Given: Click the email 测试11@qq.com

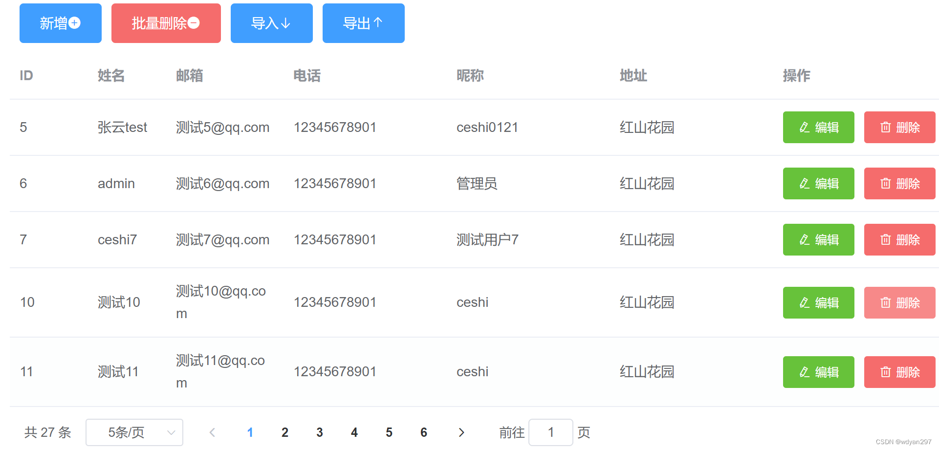Looking at the screenshot, I should (x=220, y=372).
